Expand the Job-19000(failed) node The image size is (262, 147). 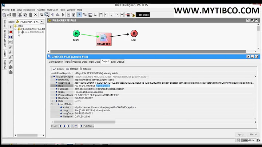(19, 32)
